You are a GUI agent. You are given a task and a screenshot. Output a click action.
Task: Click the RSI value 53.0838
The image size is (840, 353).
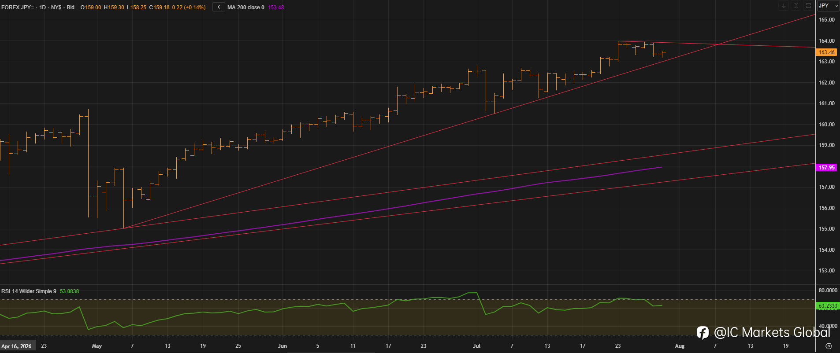click(x=69, y=291)
